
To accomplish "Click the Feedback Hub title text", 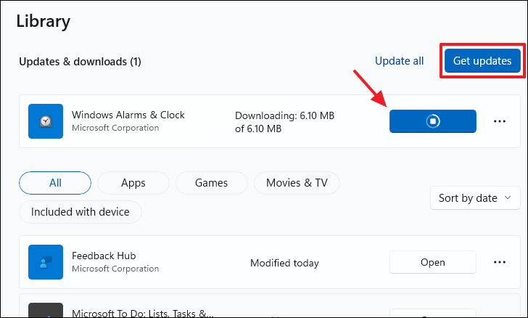I will [x=104, y=256].
